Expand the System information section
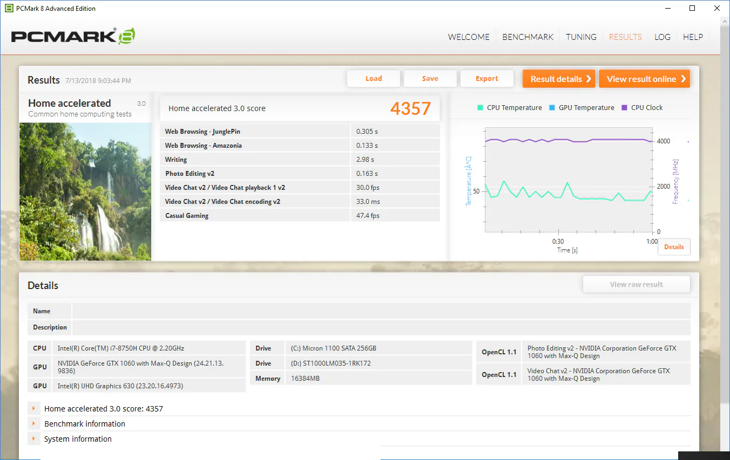 coord(33,439)
